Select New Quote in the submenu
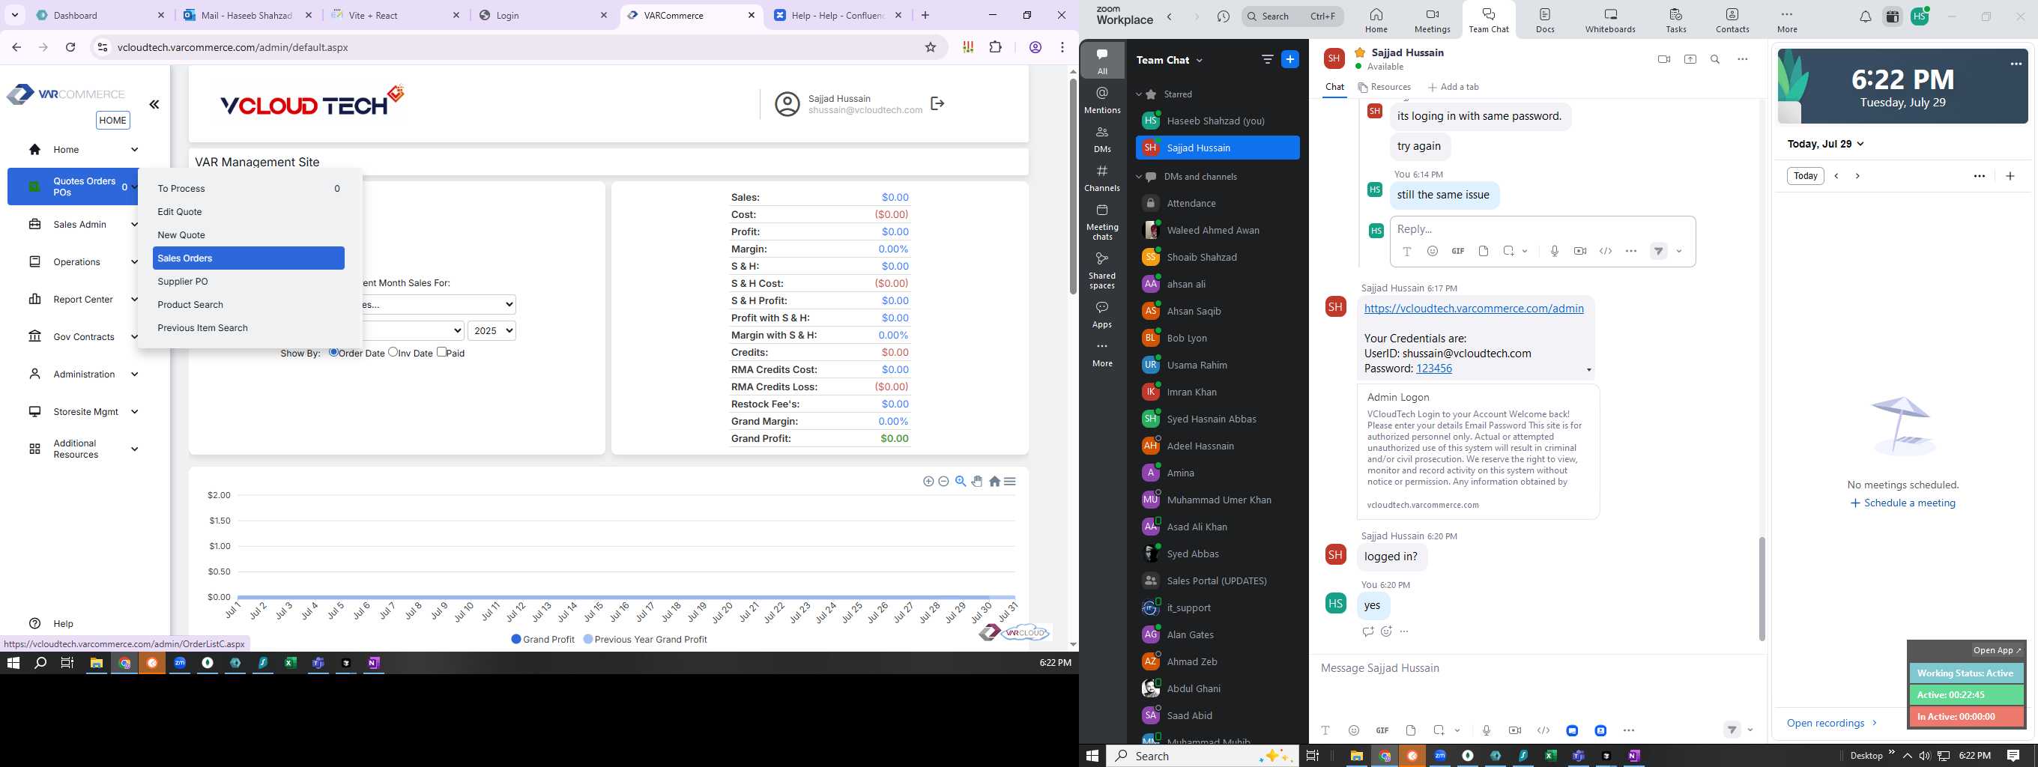This screenshot has width=2038, height=767. 249,235
